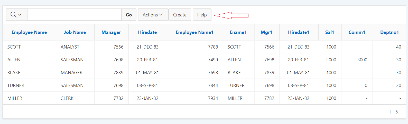Click the Create button

180,15
